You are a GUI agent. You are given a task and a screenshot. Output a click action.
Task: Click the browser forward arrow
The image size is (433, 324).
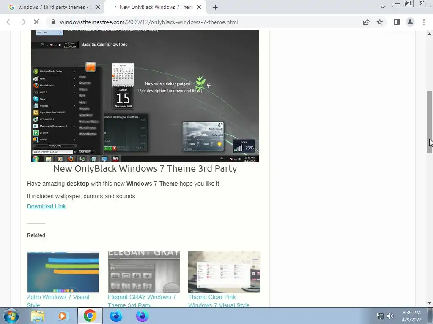23,22
